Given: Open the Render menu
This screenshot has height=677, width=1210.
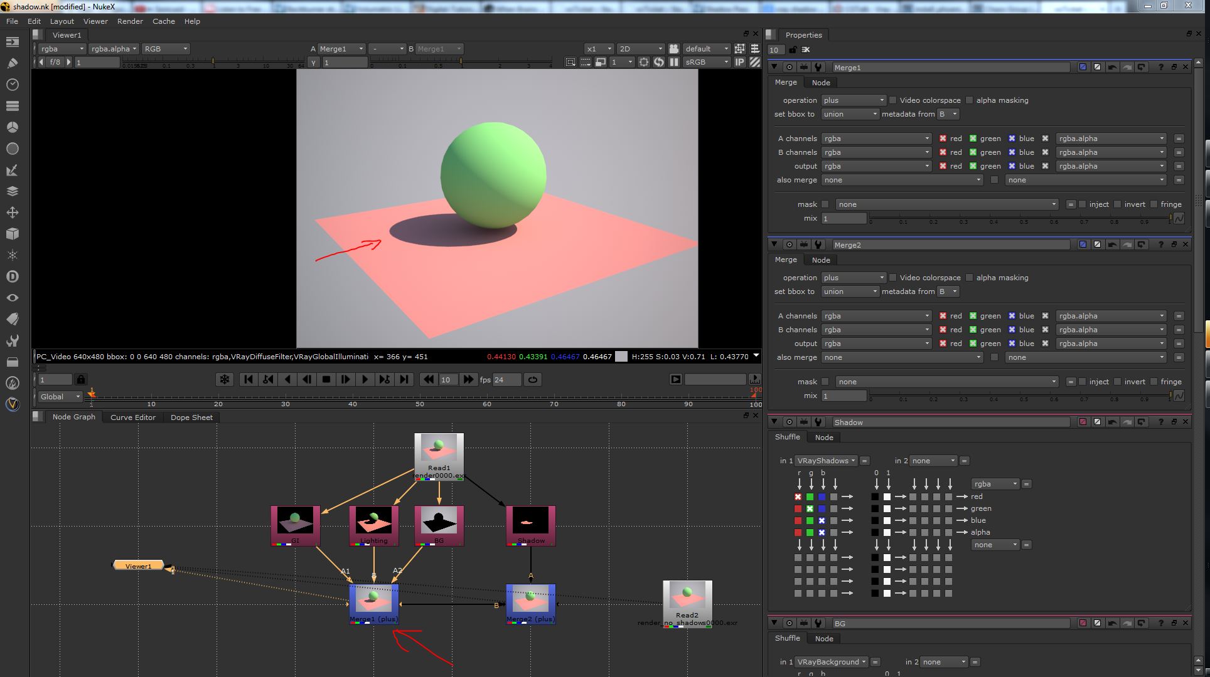Looking at the screenshot, I should point(130,21).
